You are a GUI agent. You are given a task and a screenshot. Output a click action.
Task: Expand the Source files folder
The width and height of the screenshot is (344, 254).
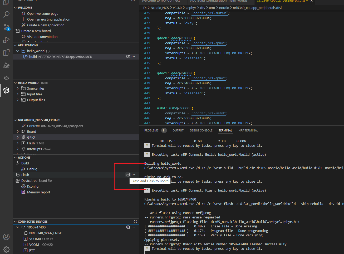(x=18, y=88)
